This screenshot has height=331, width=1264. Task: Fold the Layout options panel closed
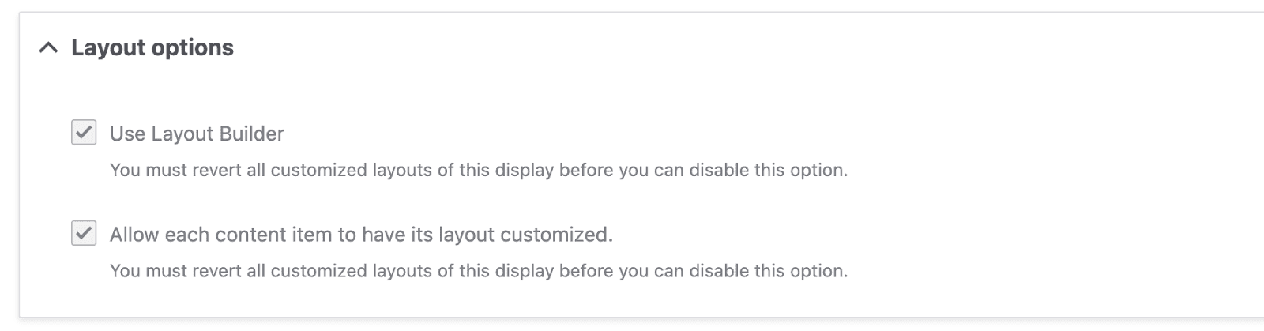tap(48, 48)
